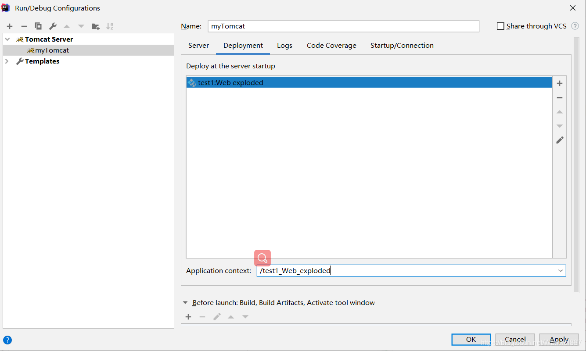
Task: Go to Startup/Connection tab
Action: coord(402,46)
